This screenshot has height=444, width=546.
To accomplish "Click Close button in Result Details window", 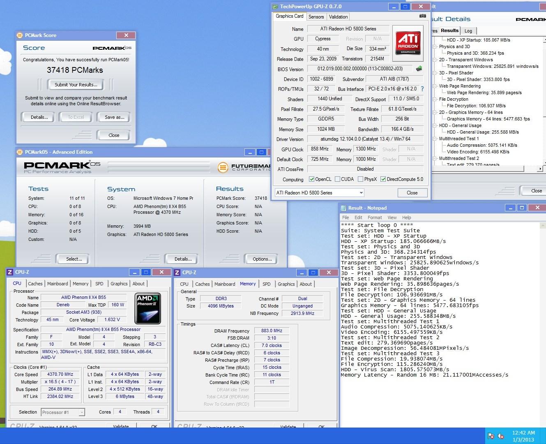I will coord(535,191).
